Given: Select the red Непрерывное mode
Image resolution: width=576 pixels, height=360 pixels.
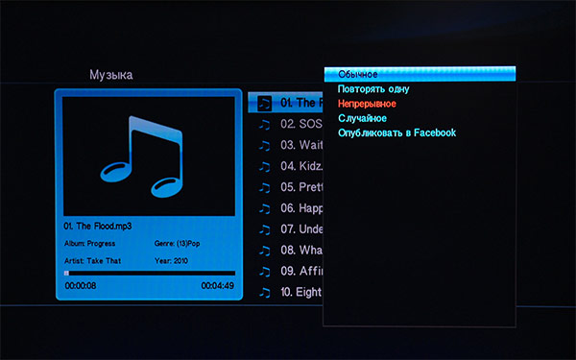Looking at the screenshot, I should pos(367,104).
